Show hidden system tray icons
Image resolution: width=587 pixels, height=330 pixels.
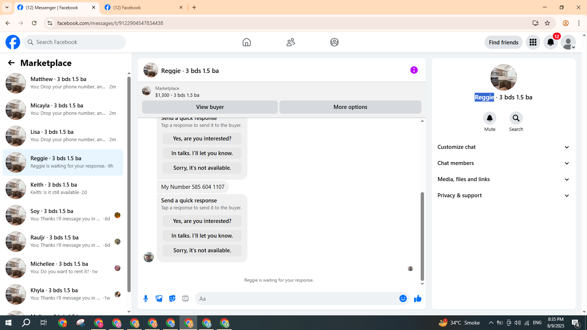[491, 323]
